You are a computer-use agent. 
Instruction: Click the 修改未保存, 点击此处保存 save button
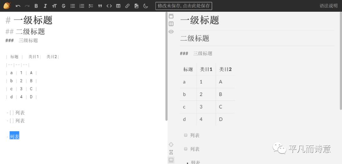click(184, 6)
